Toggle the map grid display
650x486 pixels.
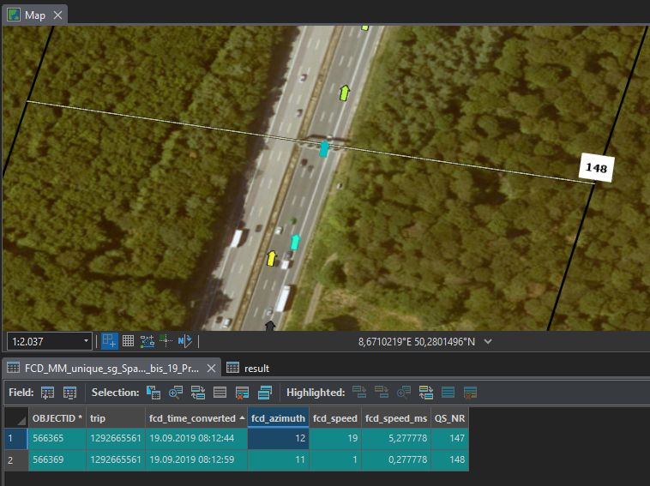point(128,341)
